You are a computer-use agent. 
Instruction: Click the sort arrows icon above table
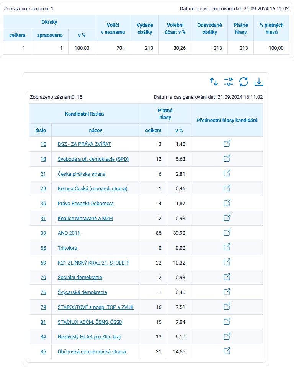[x=214, y=82]
